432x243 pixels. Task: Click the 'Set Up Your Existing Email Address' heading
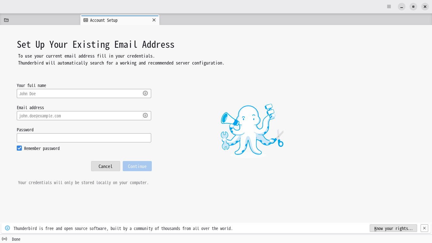click(x=96, y=45)
